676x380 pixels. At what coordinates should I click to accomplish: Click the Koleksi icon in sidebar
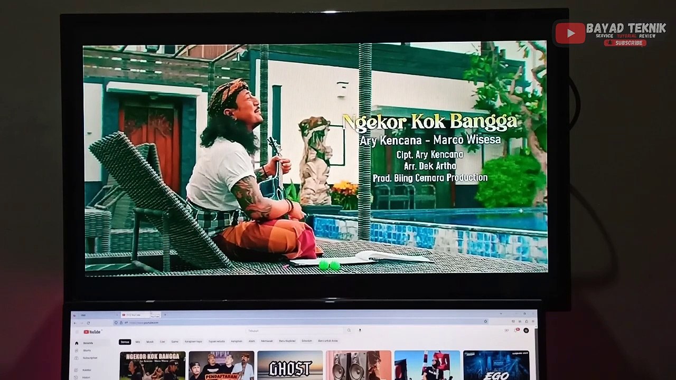tap(77, 370)
